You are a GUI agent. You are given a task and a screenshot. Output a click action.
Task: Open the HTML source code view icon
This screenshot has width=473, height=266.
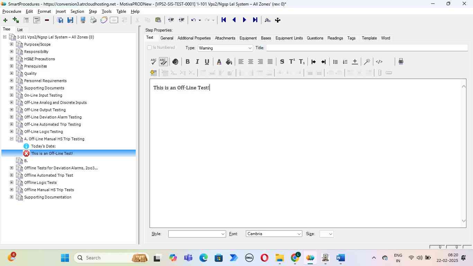379,62
